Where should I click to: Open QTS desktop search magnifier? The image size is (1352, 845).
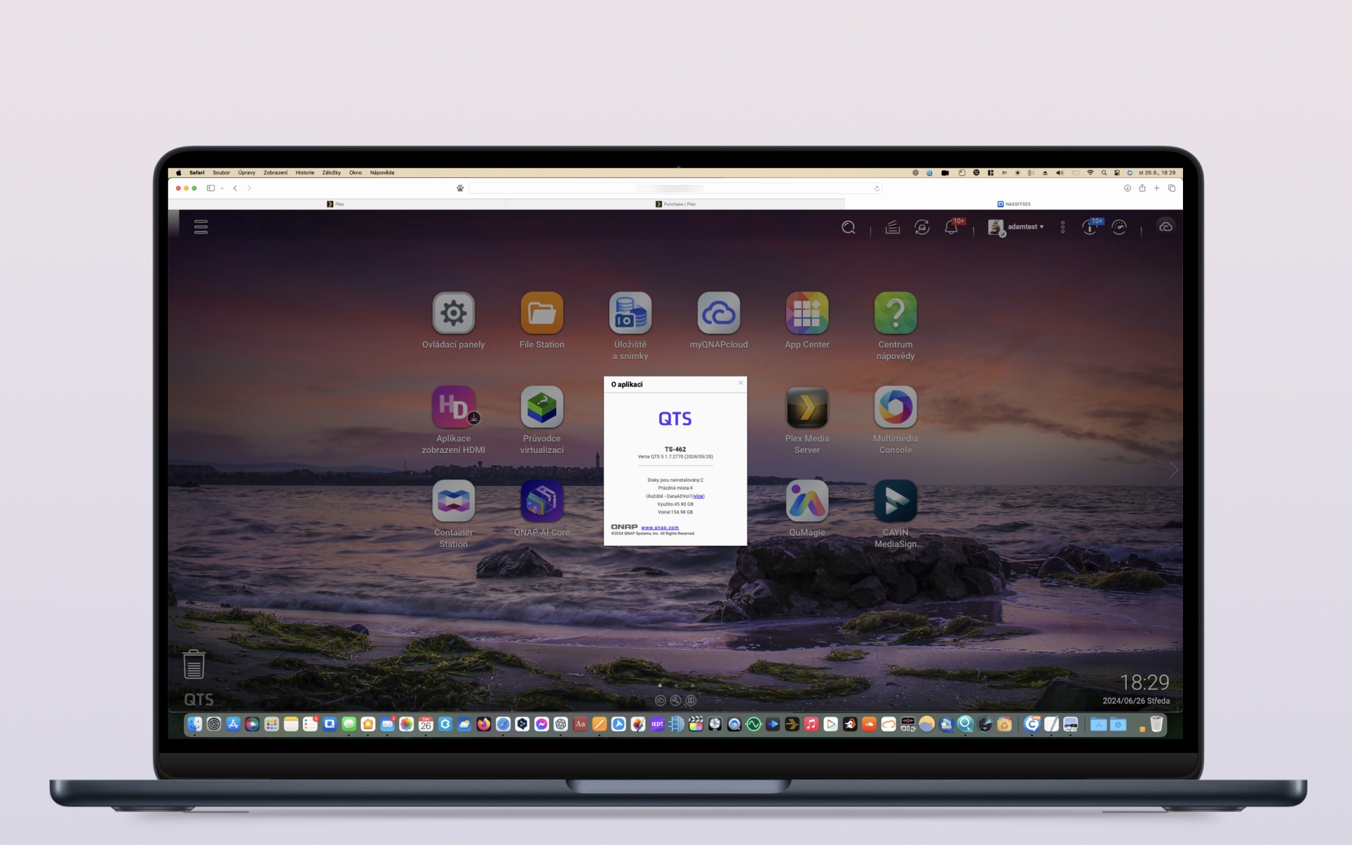click(848, 227)
